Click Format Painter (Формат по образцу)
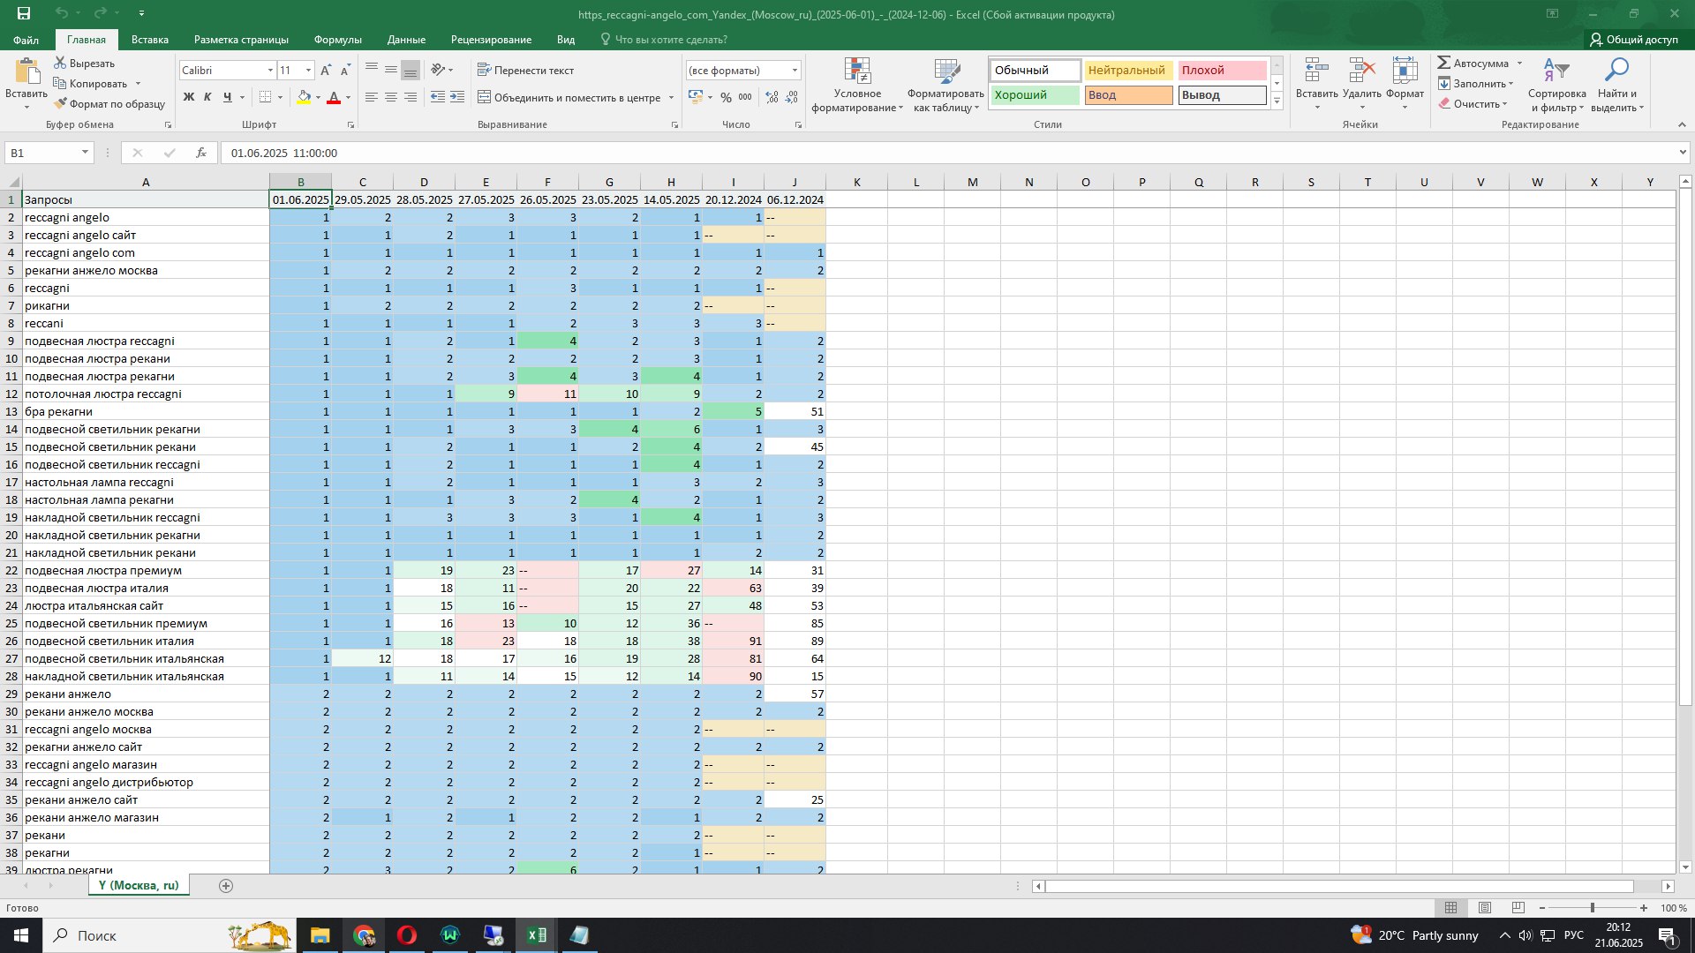 point(109,104)
